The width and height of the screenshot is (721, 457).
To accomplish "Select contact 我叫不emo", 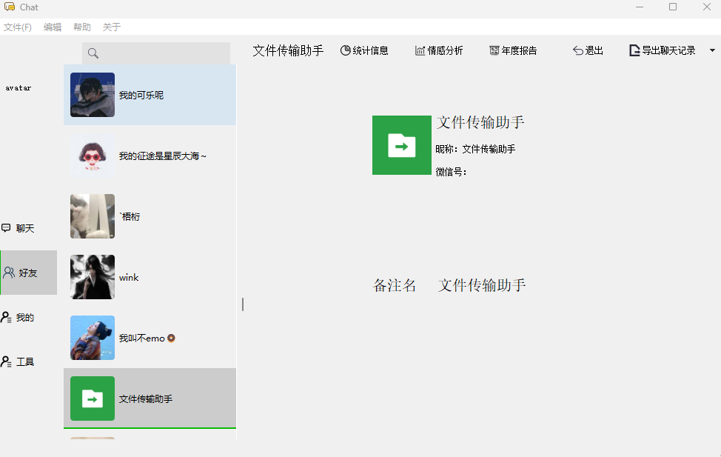I will (x=150, y=338).
